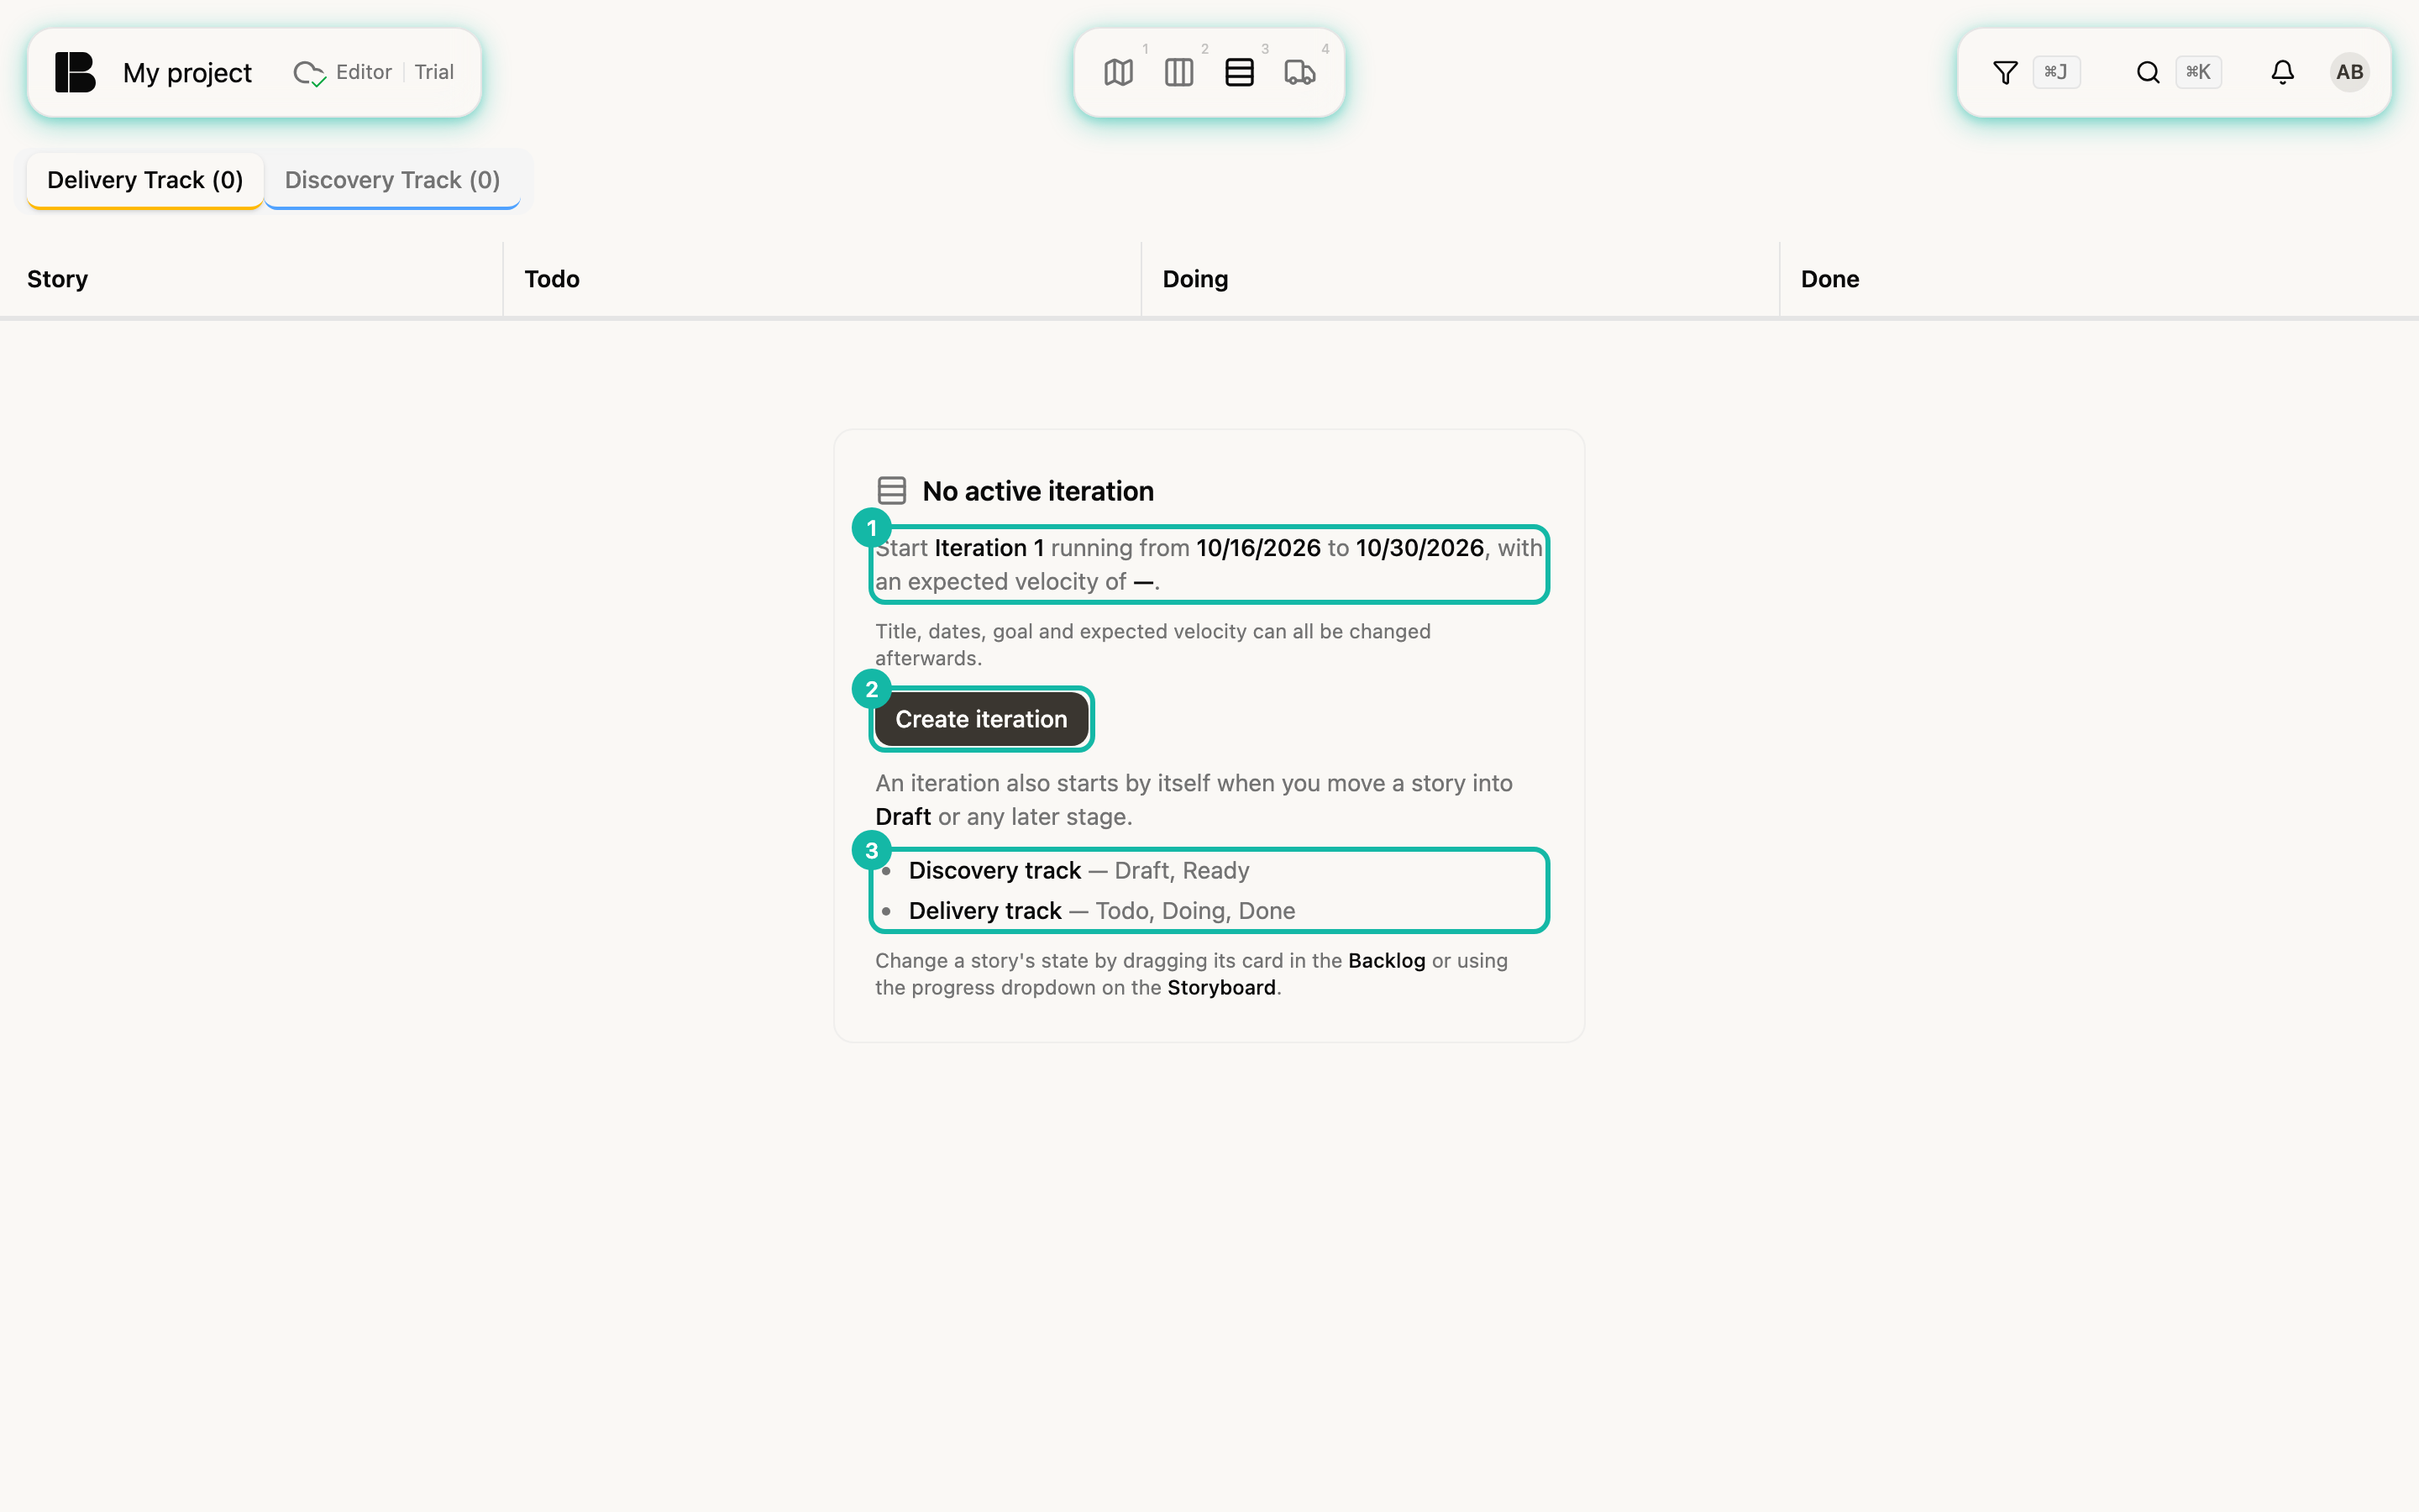Click the Editor role label
Viewport: 2419px width, 1512px height.
364,72
